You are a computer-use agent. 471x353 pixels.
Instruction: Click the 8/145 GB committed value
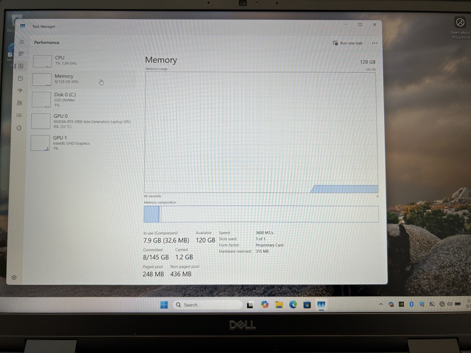tap(156, 257)
